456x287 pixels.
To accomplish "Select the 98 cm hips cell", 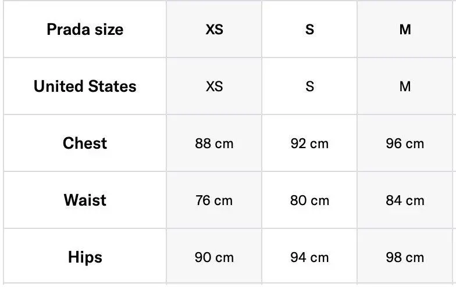I will 405,257.
